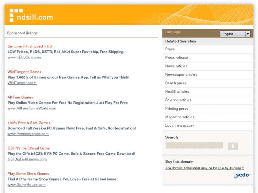Select the Press related search
The image size is (258, 193).
point(208,49)
